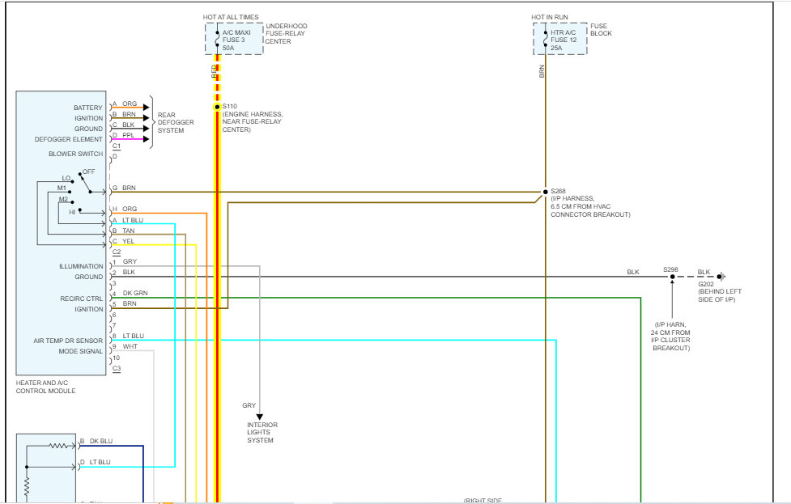Viewport: 791px width, 504px height.
Task: Click the HOT AT ALL TIMES label
Action: (x=231, y=17)
